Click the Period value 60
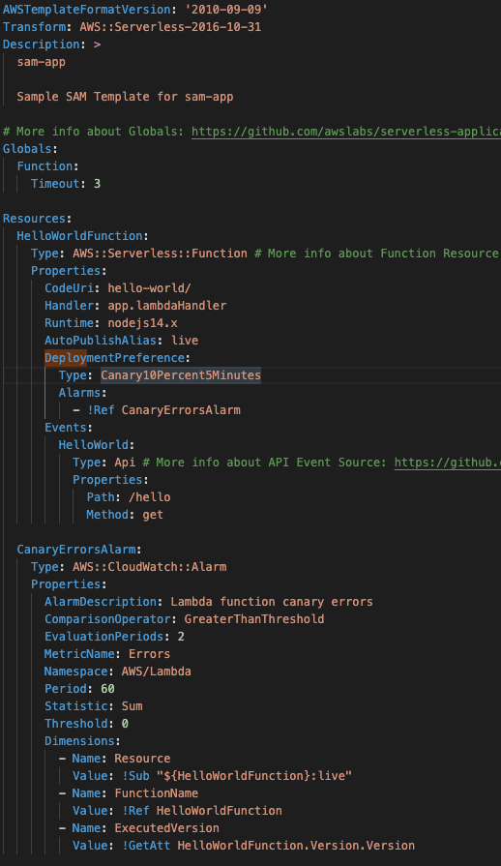 click(107, 689)
